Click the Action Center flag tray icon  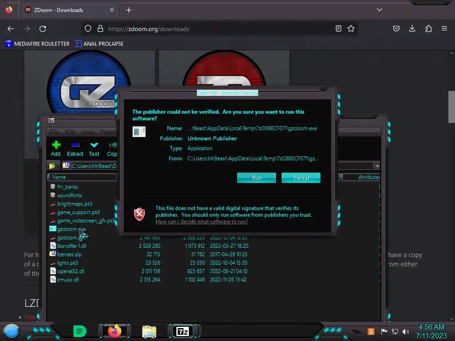(x=384, y=331)
